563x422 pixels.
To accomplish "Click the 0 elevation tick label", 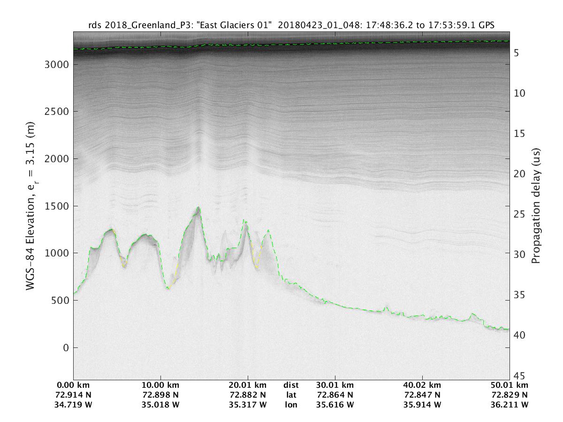I will (66, 347).
